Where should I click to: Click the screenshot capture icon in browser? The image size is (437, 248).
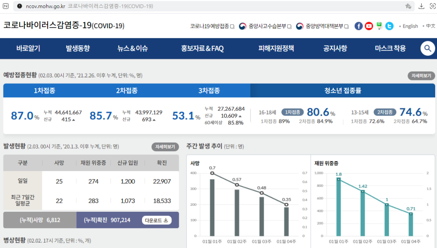433,6
